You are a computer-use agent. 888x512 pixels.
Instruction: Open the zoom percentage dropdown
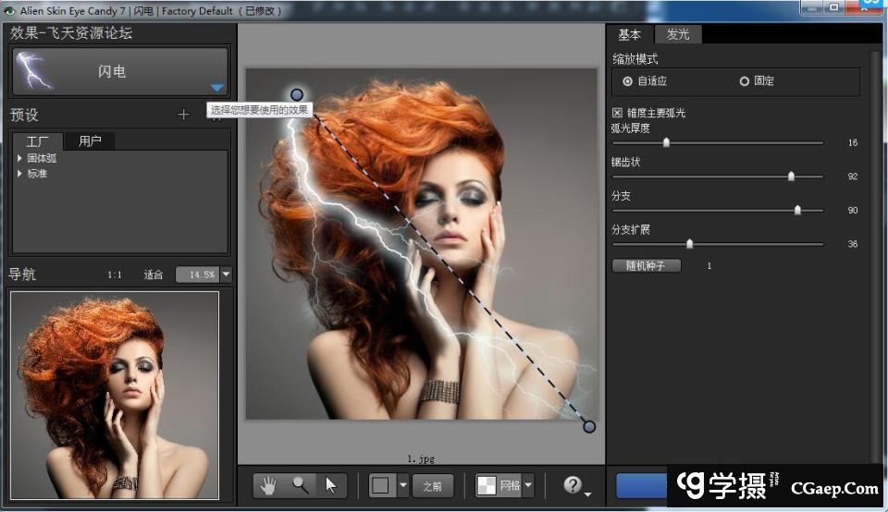(x=226, y=274)
